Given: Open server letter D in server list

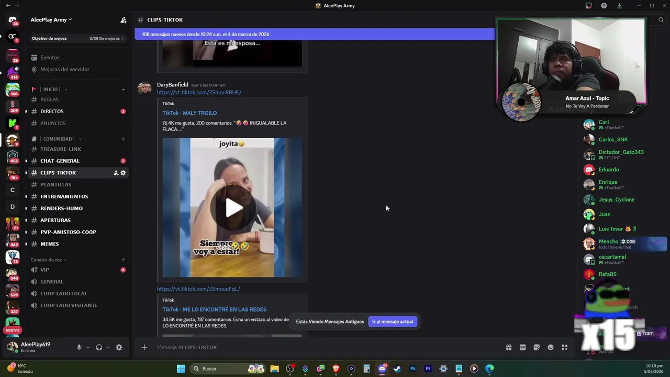Looking at the screenshot, I should click(13, 207).
